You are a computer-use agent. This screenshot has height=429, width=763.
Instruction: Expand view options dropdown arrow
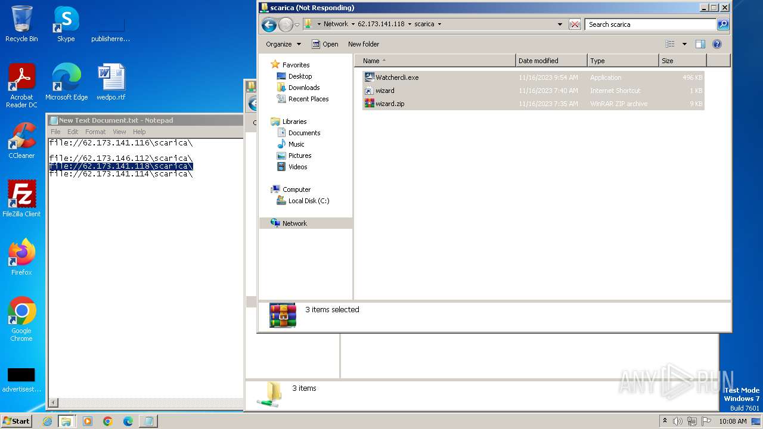[684, 44]
